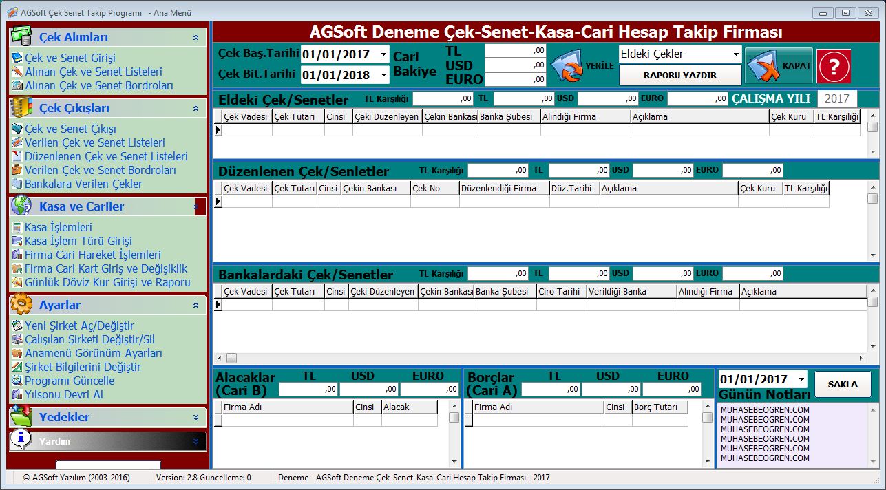Click Anamenü Görünüm Ayarları icon
The width and height of the screenshot is (886, 490).
[x=17, y=354]
